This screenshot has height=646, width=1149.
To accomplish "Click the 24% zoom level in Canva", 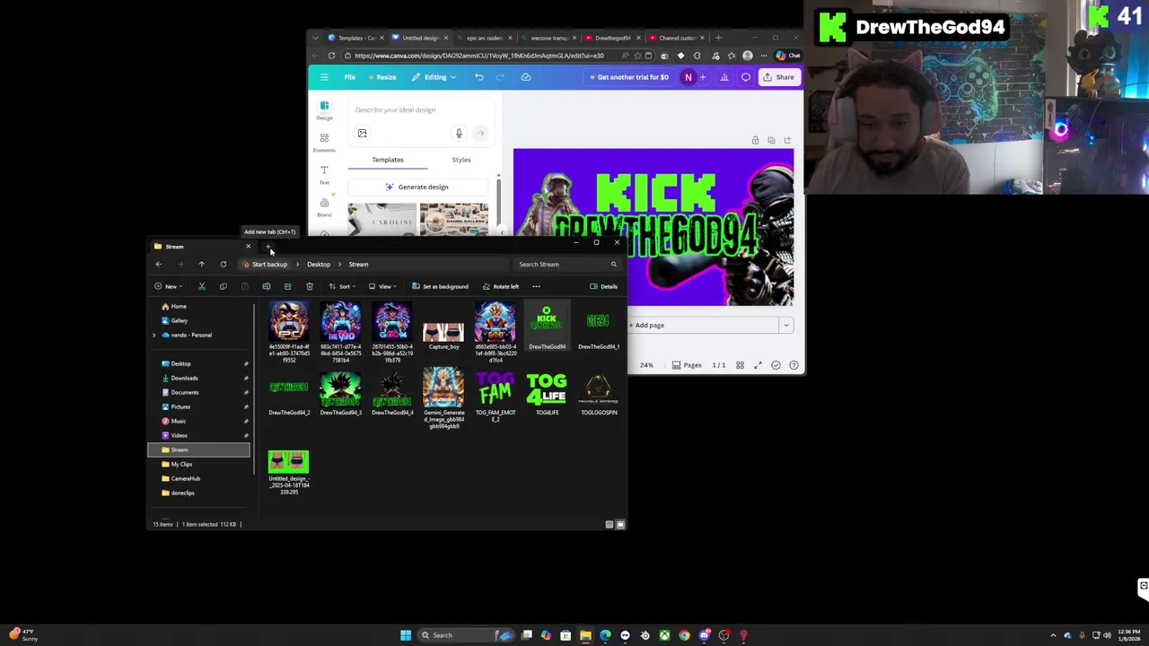I will pyautogui.click(x=646, y=365).
